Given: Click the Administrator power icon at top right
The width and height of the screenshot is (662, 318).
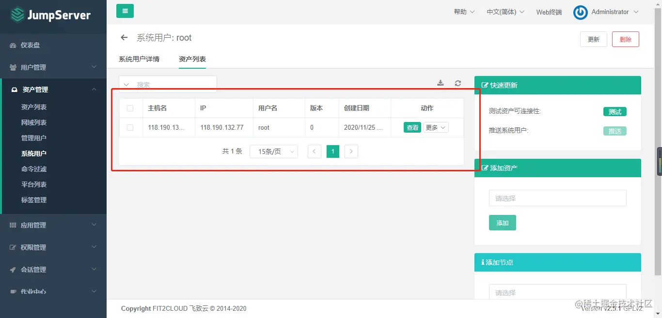Looking at the screenshot, I should point(580,12).
